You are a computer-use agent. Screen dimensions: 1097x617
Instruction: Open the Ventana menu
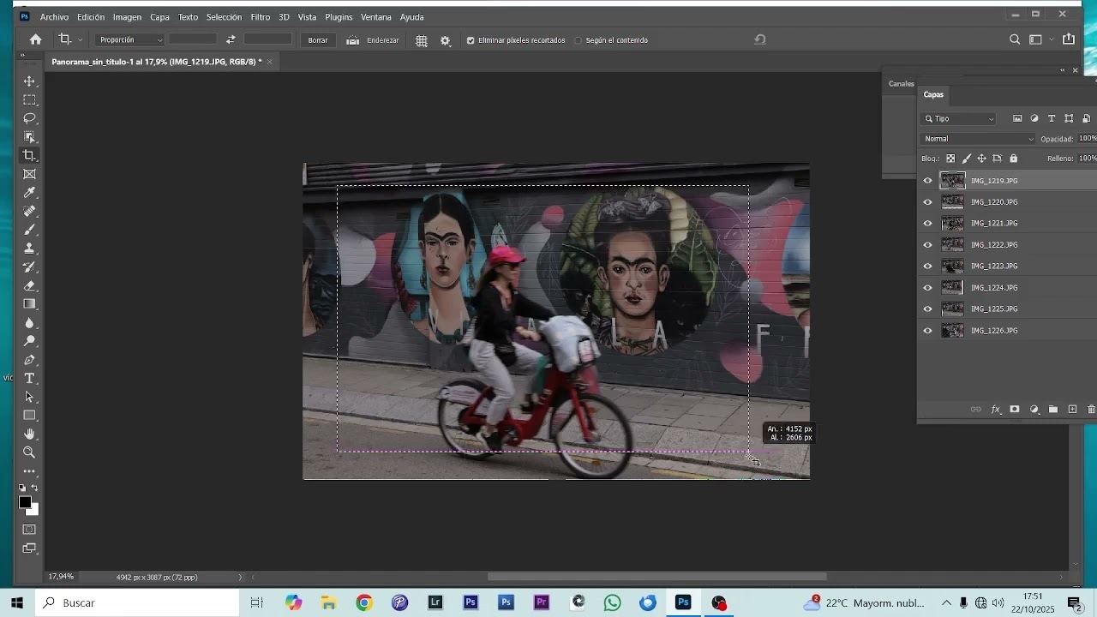(x=375, y=17)
